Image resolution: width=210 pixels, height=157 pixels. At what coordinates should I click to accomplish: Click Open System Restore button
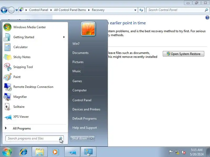tap(183, 54)
